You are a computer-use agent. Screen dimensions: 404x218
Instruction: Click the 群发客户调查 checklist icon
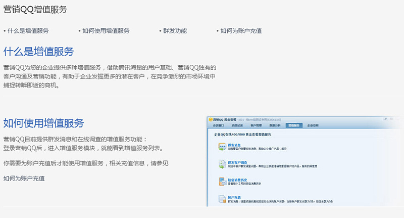click(x=222, y=164)
